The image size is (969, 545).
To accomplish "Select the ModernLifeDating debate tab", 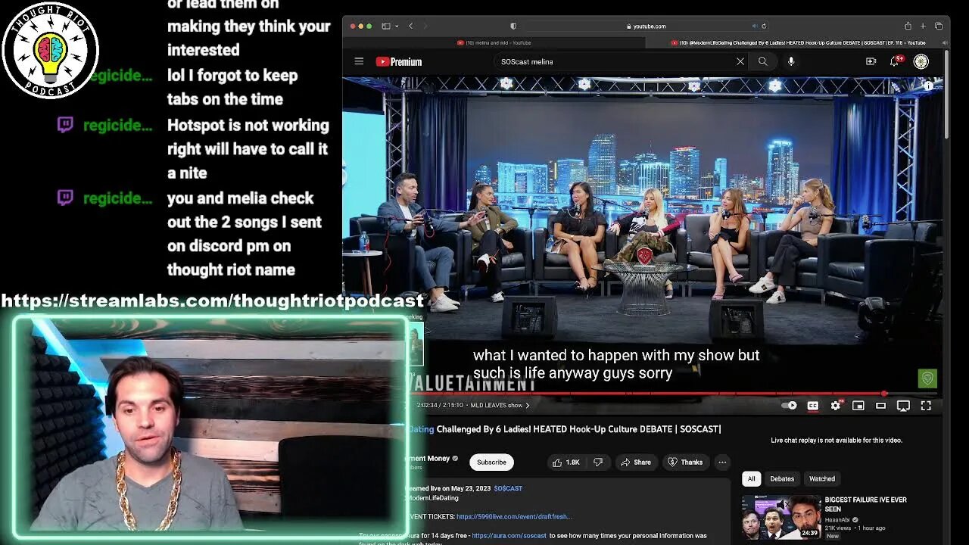I will 799,43.
